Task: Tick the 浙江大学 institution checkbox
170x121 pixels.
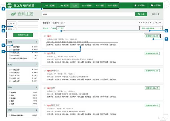Action: (10, 69)
